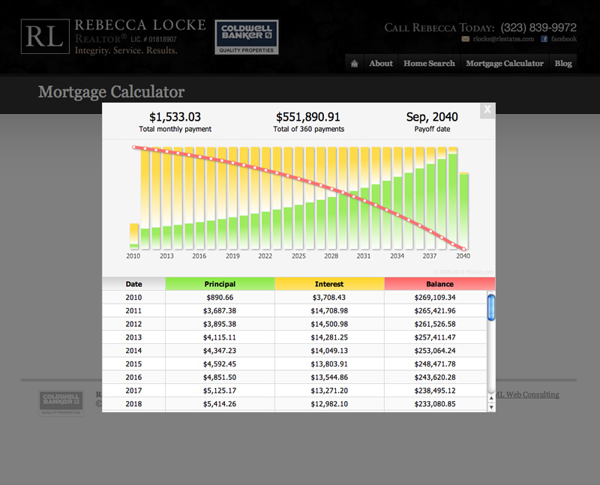Click the Coldwell Banker logo in header
The width and height of the screenshot is (600, 485).
point(247,37)
